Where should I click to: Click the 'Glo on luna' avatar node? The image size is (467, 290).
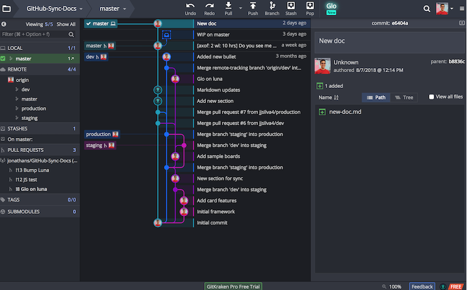[175, 79]
